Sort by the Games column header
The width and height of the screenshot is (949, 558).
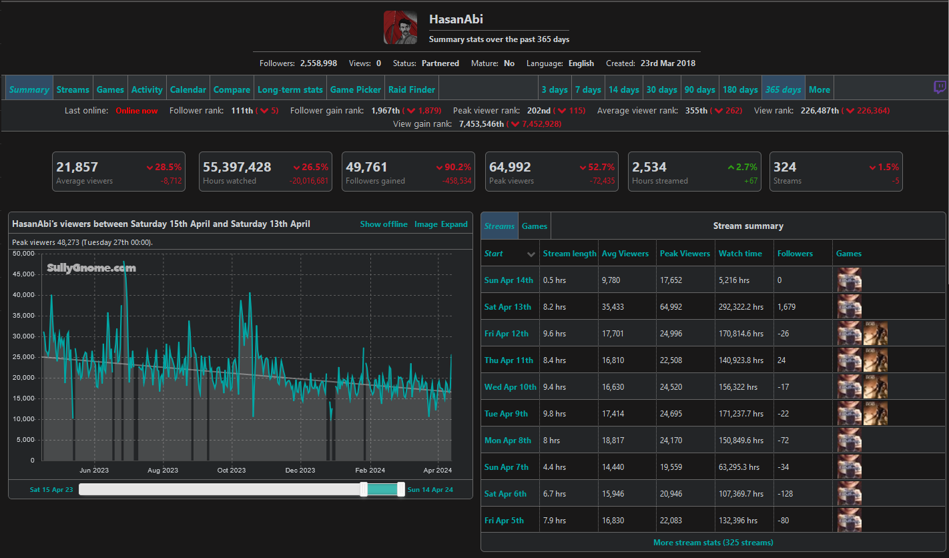coord(849,254)
